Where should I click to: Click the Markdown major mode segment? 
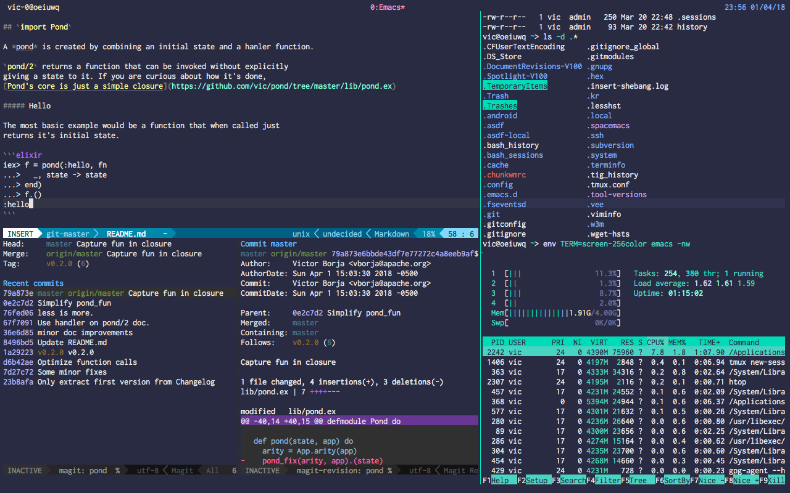pos(392,234)
